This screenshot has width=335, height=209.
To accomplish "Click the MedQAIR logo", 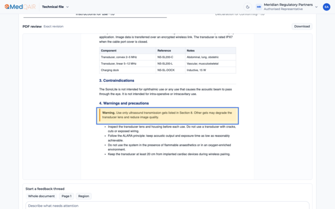I will (x=20, y=7).
